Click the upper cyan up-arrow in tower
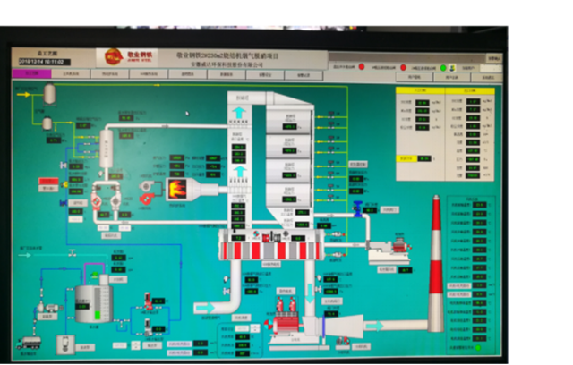The width and height of the screenshot is (573, 365). (x=239, y=113)
